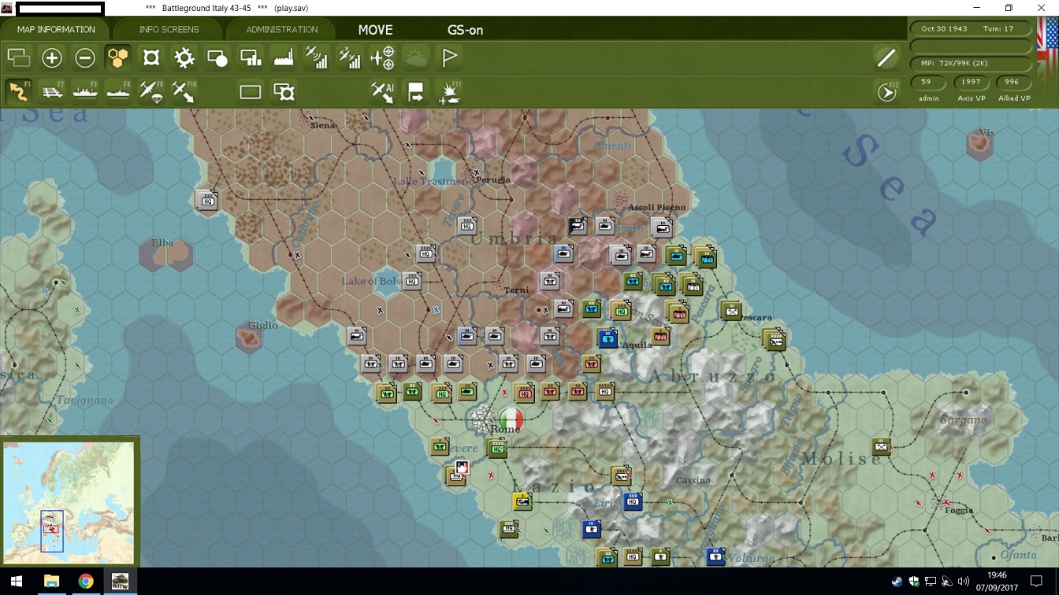This screenshot has height=595, width=1059.
Task: Select the F1 move mode icon
Action: tap(19, 91)
